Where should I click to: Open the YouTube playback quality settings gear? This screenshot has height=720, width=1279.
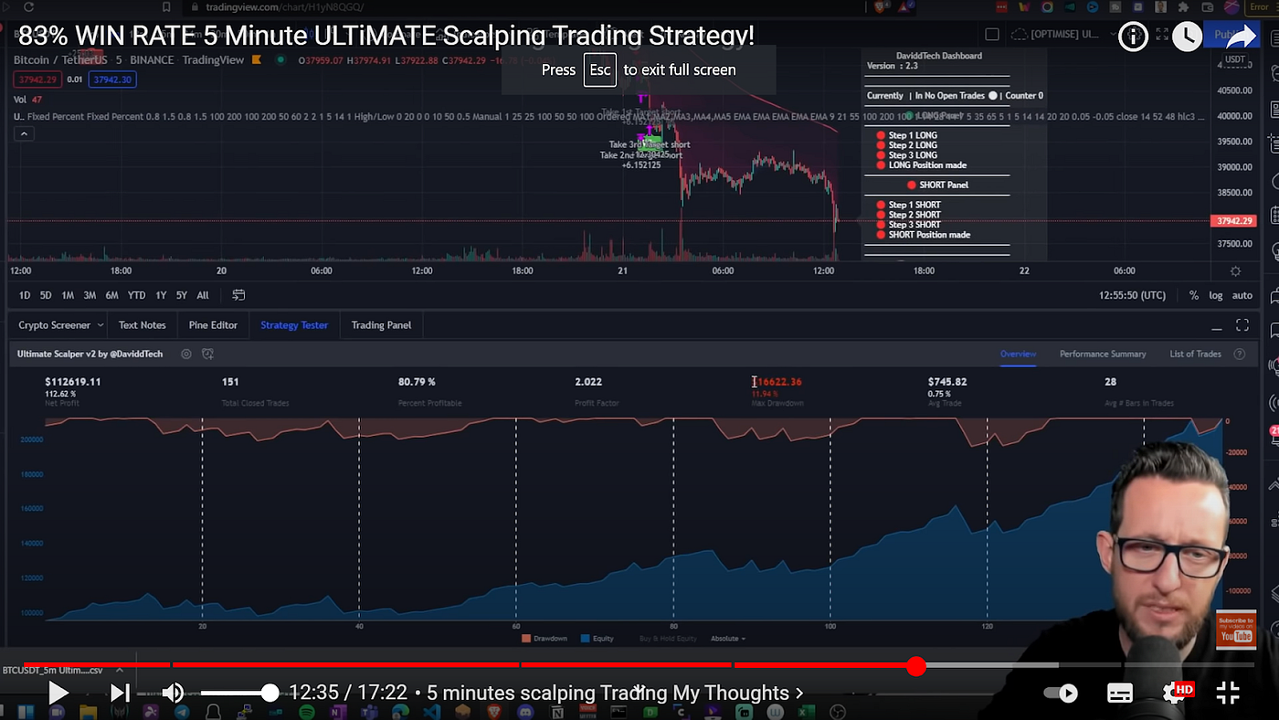[x=1174, y=693]
